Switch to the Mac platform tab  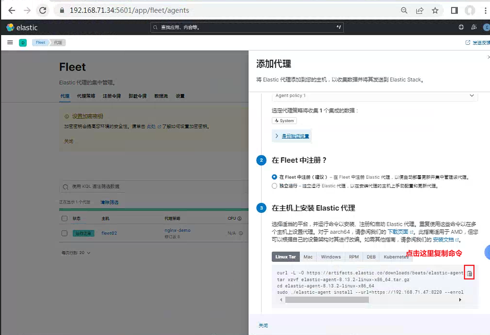pyautogui.click(x=308, y=257)
